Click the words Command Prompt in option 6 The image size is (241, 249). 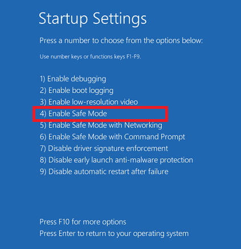pos(154,137)
